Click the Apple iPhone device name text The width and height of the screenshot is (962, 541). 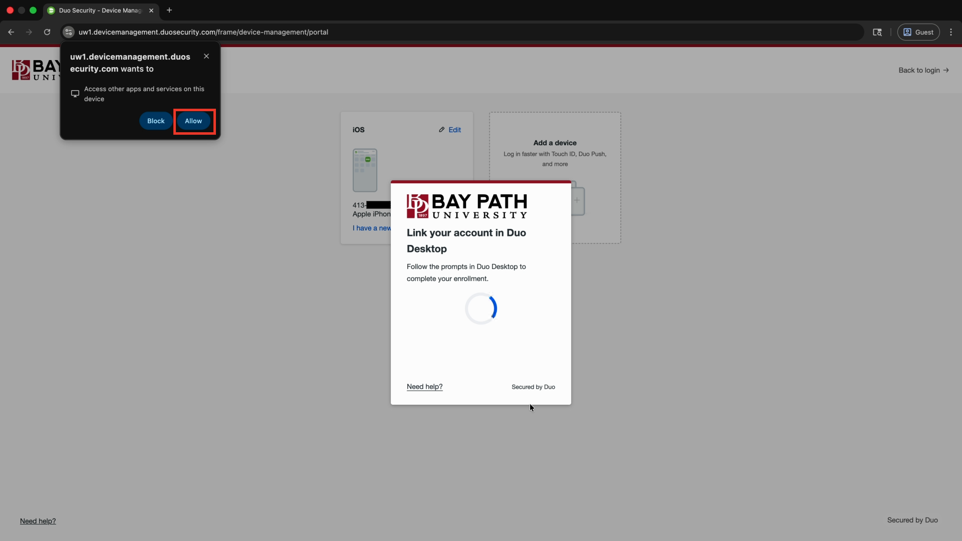(372, 214)
